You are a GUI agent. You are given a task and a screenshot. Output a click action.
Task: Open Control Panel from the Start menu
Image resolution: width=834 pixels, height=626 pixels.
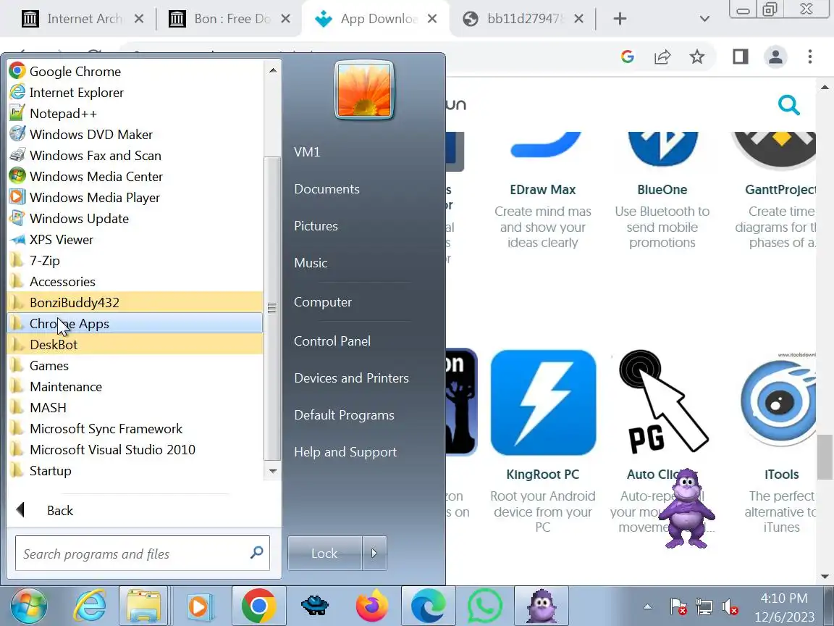point(332,341)
